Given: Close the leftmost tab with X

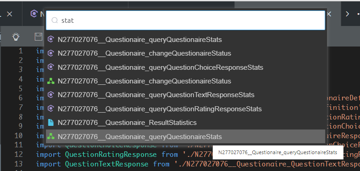Looking at the screenshot, I should (x=10, y=14).
